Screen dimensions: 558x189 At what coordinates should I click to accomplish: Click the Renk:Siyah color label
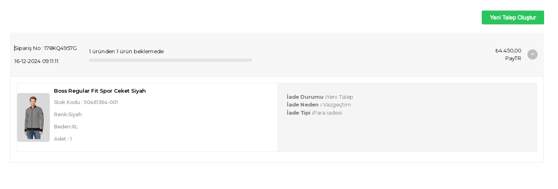68,114
